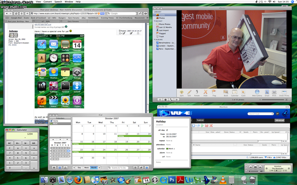297x185 pixels.
Task: Click the Advanced button in Azureus
Action: 280,120
